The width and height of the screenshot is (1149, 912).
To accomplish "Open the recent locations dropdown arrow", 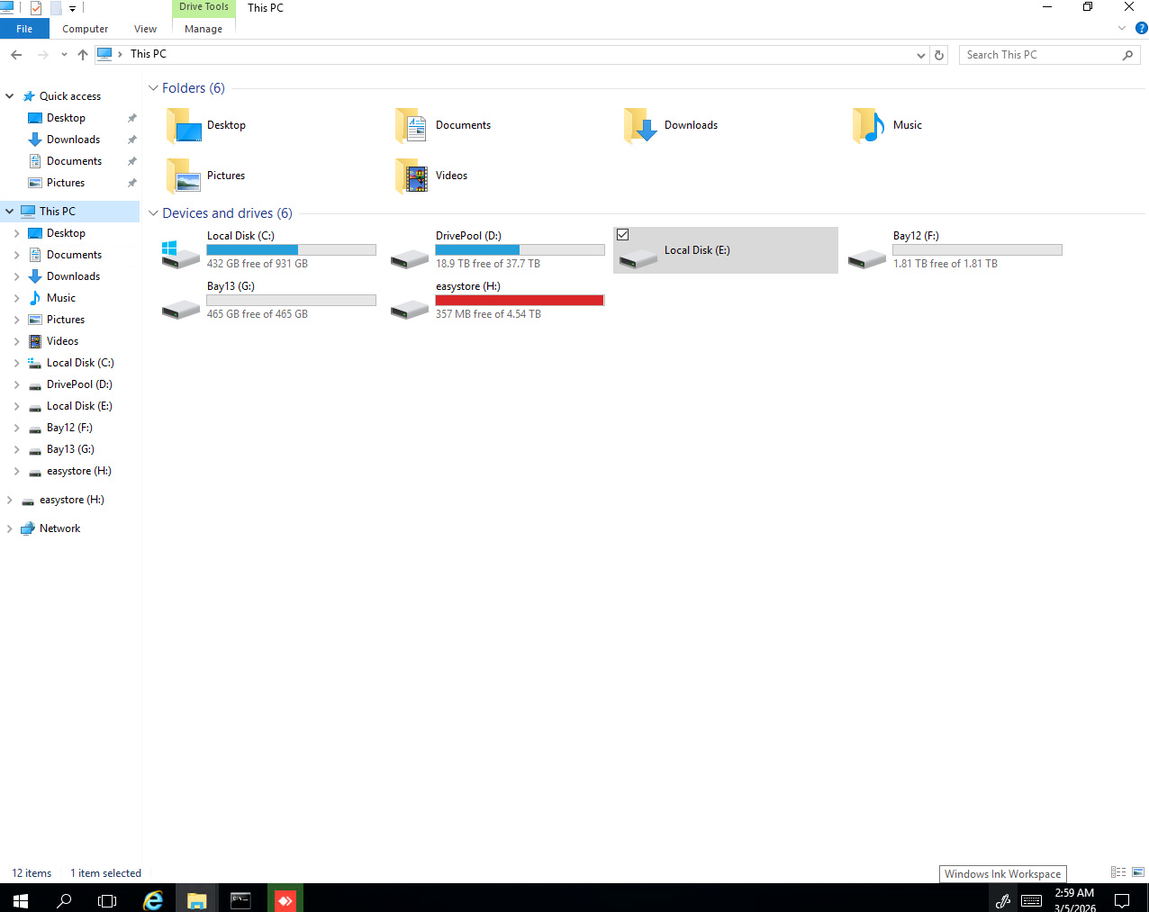I will click(x=64, y=55).
